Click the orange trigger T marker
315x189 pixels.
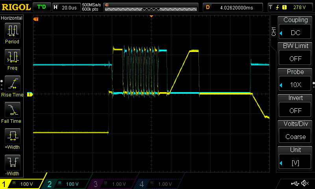point(36,19)
